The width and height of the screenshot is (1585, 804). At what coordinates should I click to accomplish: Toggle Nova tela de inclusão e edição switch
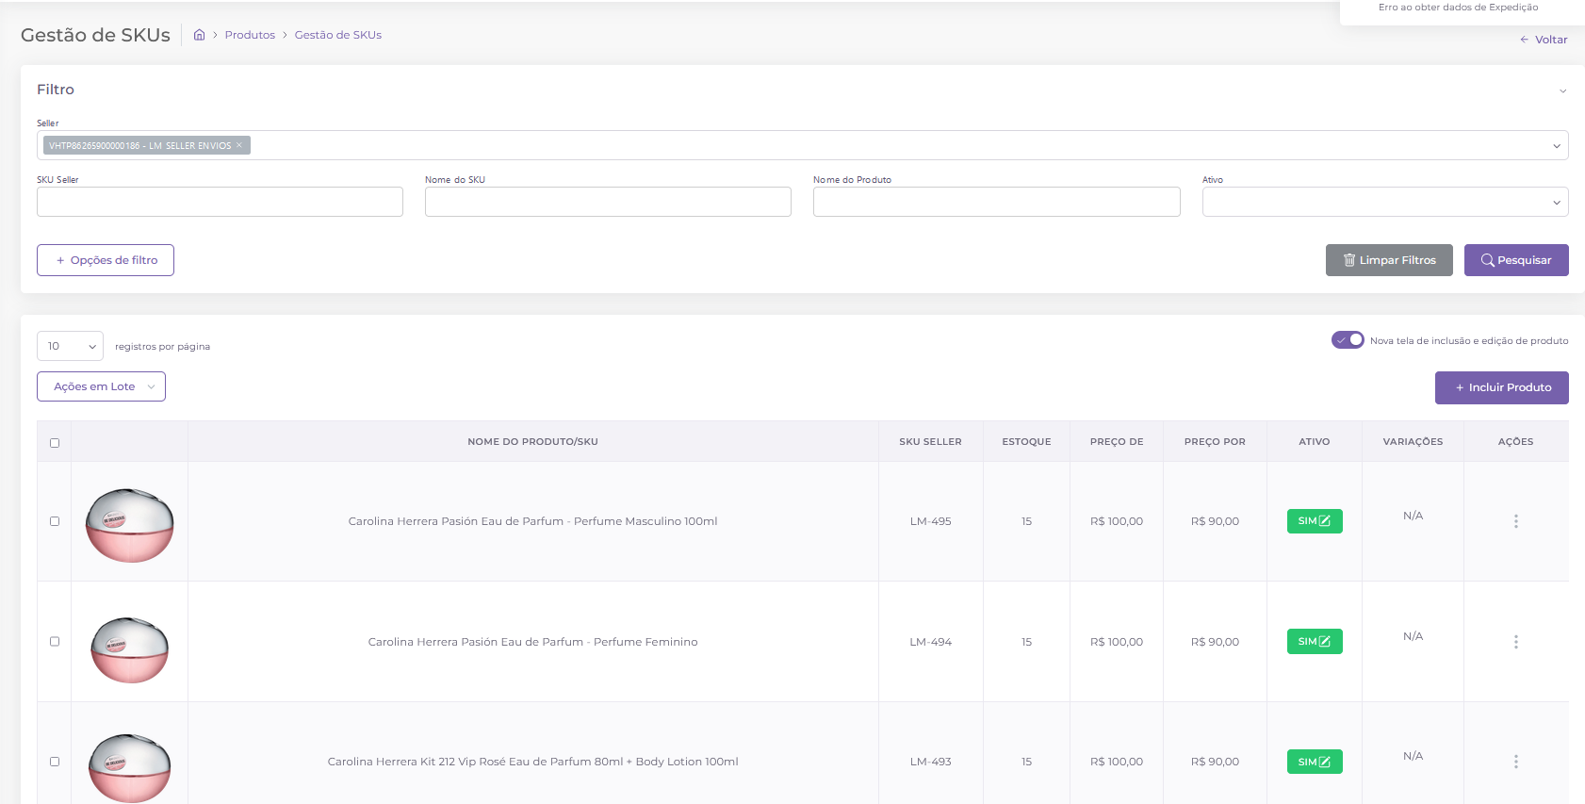pos(1348,340)
